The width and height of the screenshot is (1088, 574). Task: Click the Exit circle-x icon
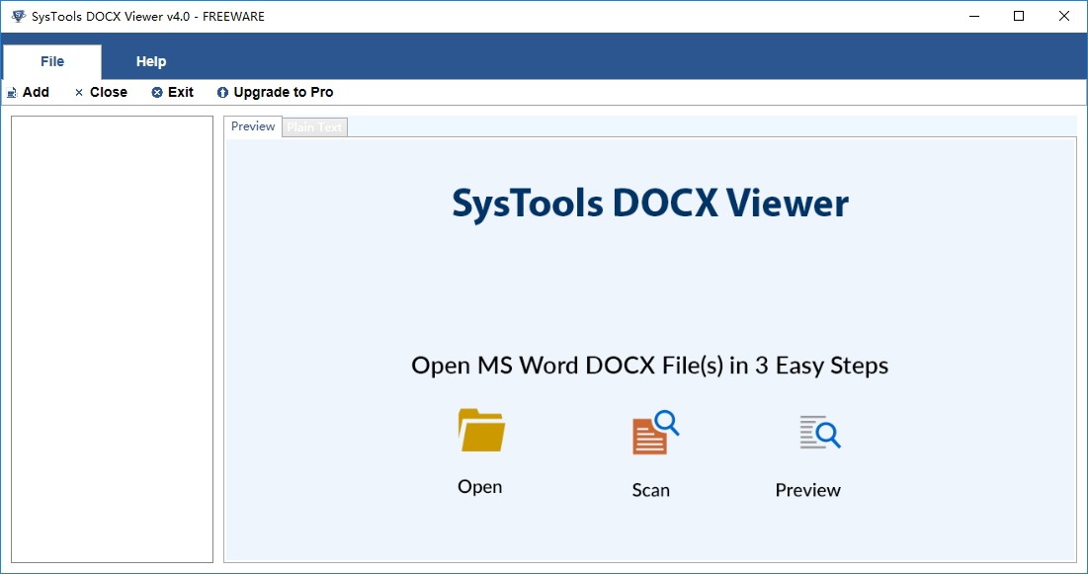point(157,92)
